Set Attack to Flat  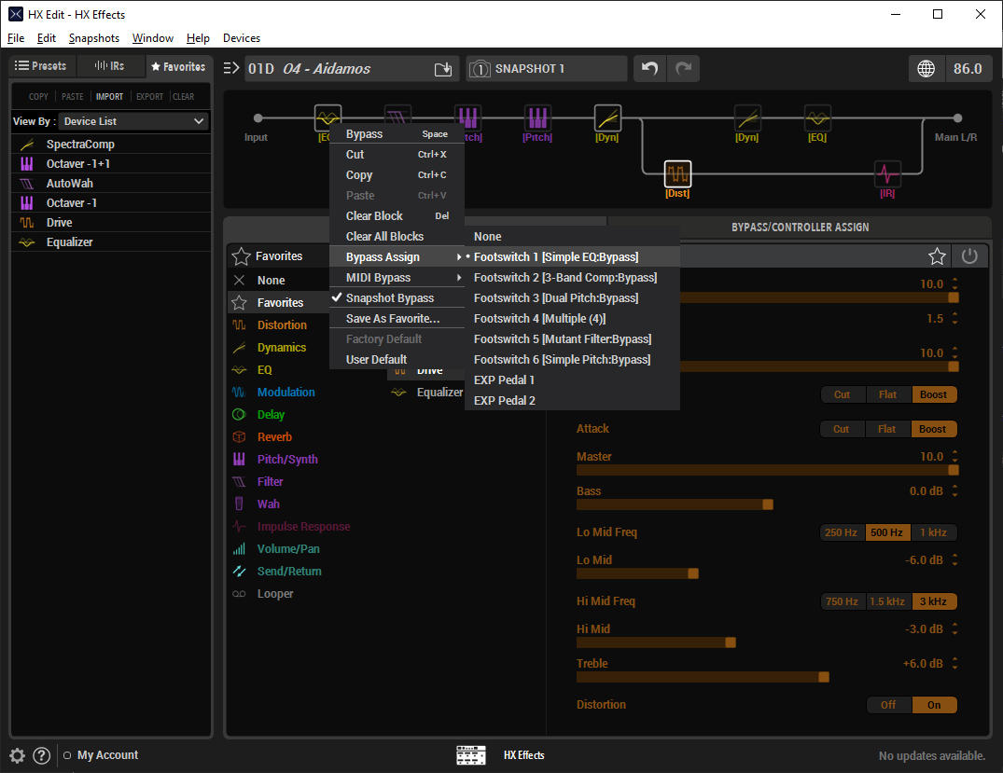886,428
